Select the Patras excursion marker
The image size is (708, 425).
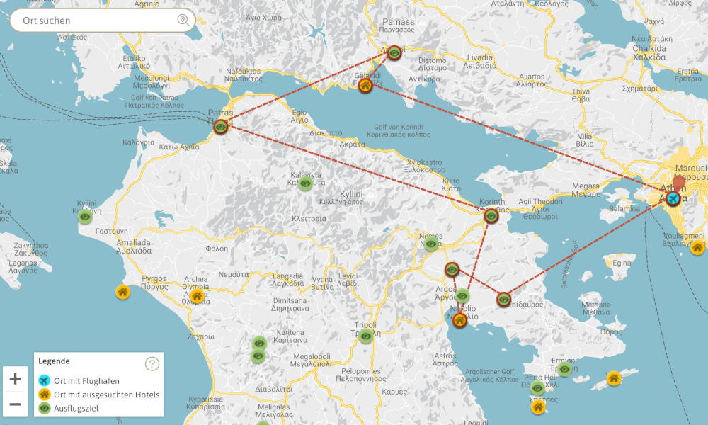point(222,127)
